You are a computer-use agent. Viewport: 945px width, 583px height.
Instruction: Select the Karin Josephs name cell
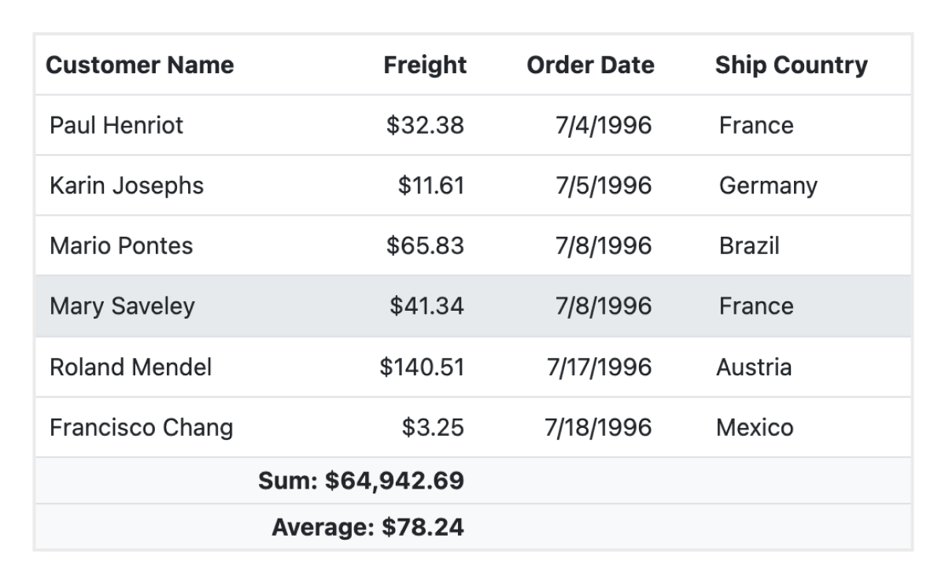click(x=127, y=186)
